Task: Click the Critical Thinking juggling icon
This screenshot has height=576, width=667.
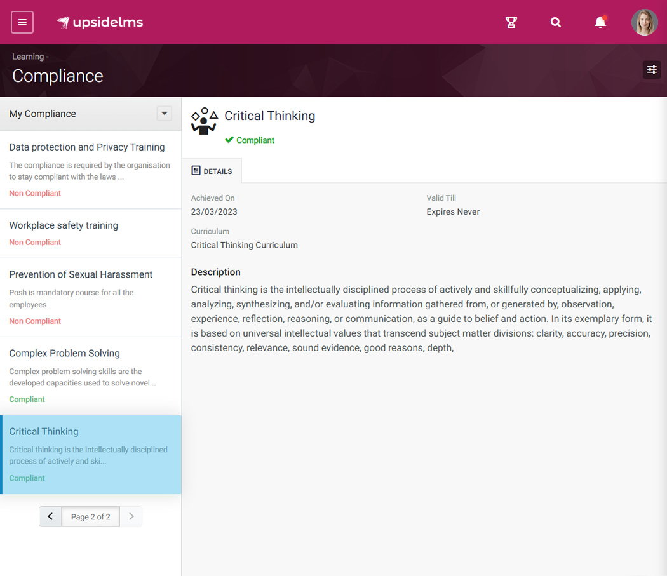Action: tap(204, 121)
